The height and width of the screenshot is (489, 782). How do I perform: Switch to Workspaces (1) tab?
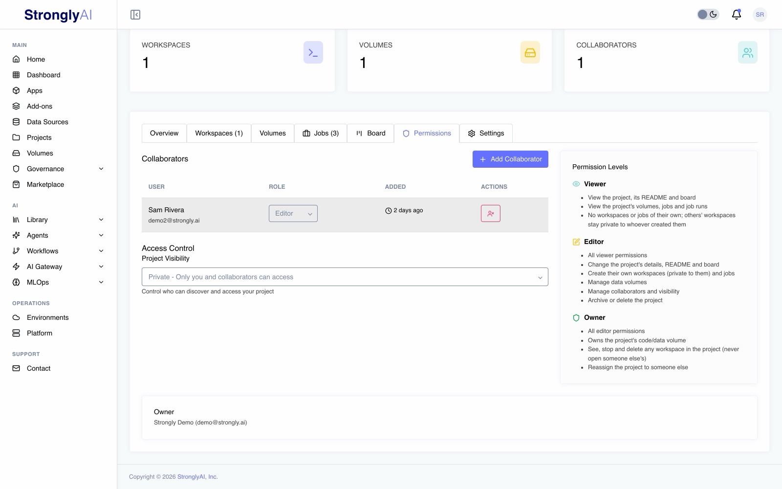coord(219,133)
